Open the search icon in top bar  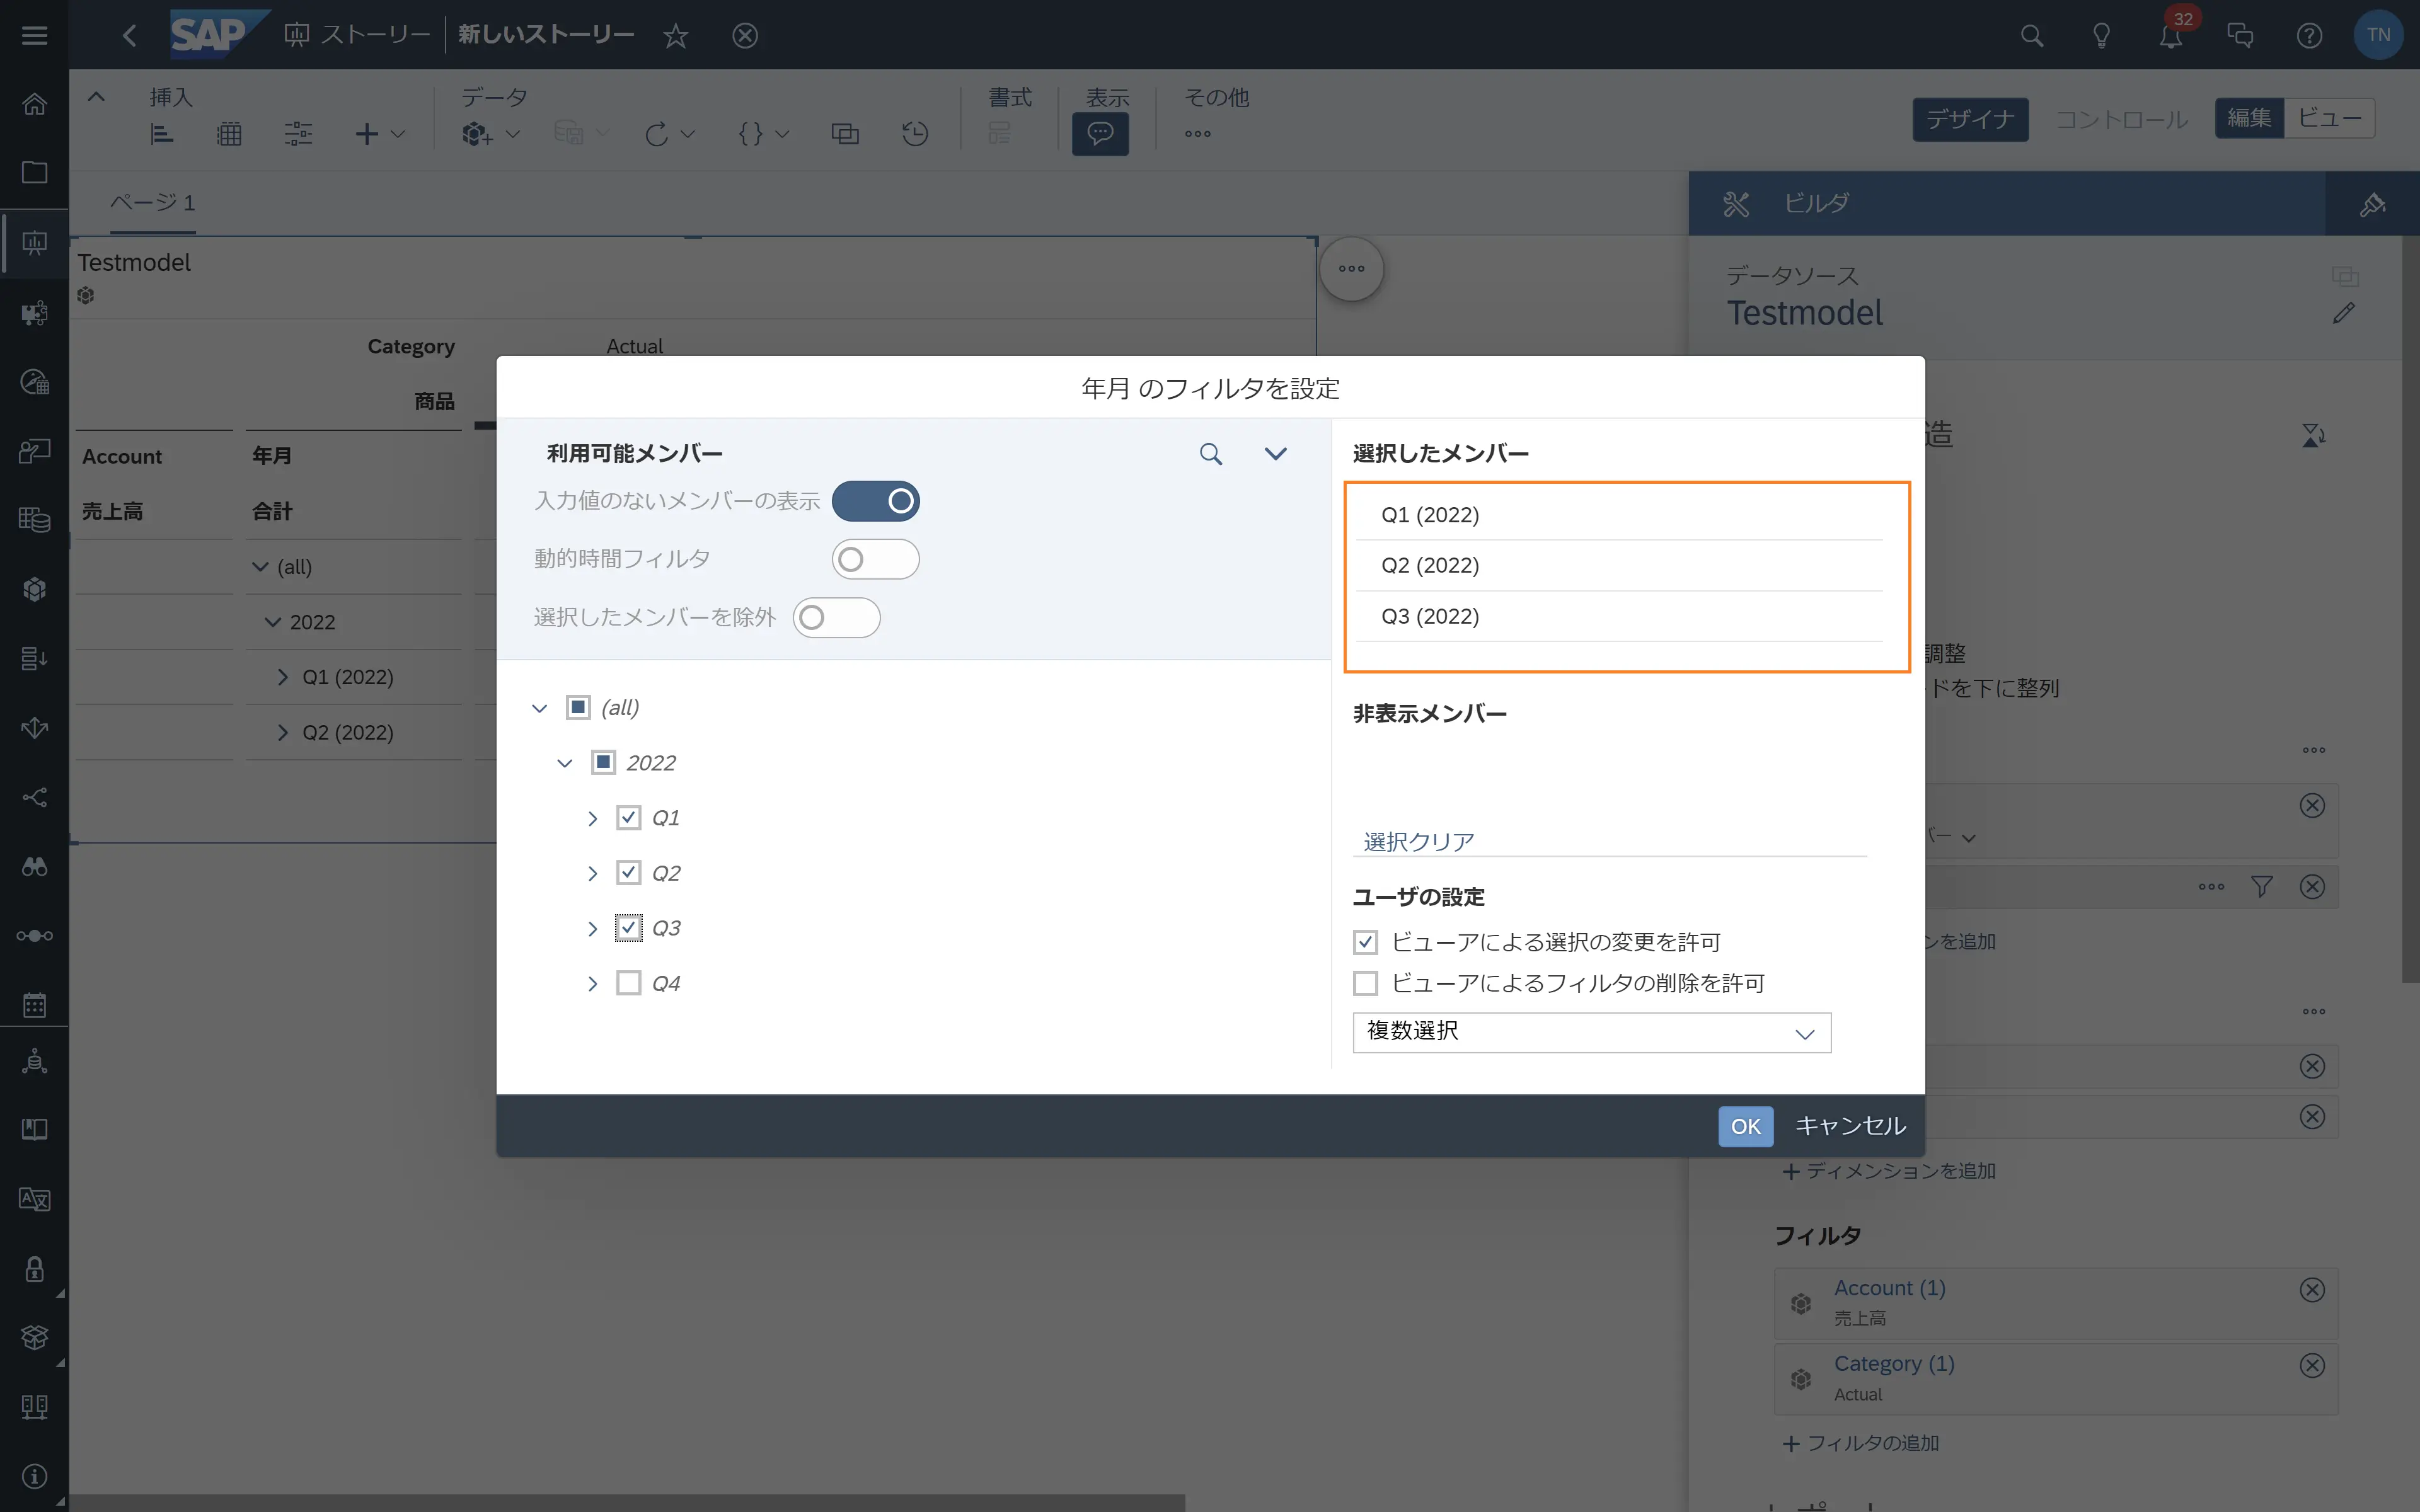tap(2031, 36)
